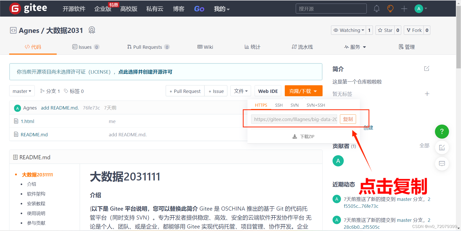The height and width of the screenshot is (231, 461).
Task: Open the user avatar menu in header
Action: pyautogui.click(x=420, y=9)
